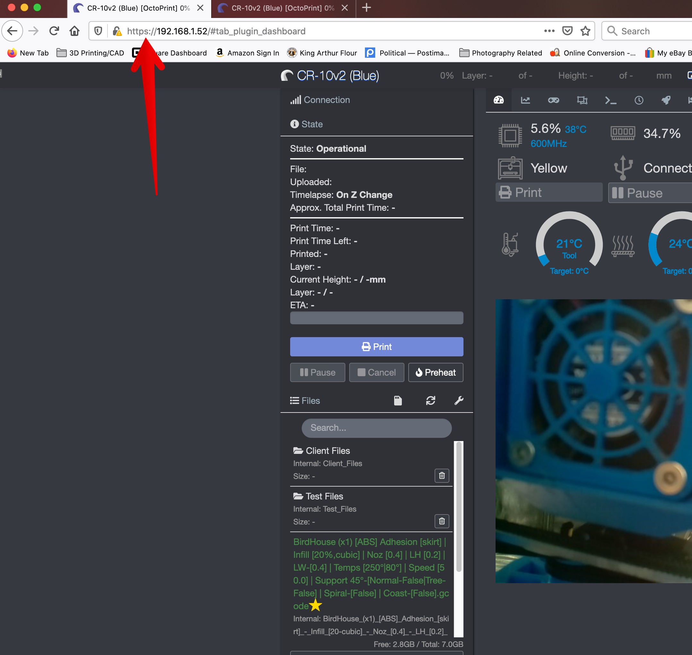Click the blue Print button
692x655 pixels.
click(376, 347)
